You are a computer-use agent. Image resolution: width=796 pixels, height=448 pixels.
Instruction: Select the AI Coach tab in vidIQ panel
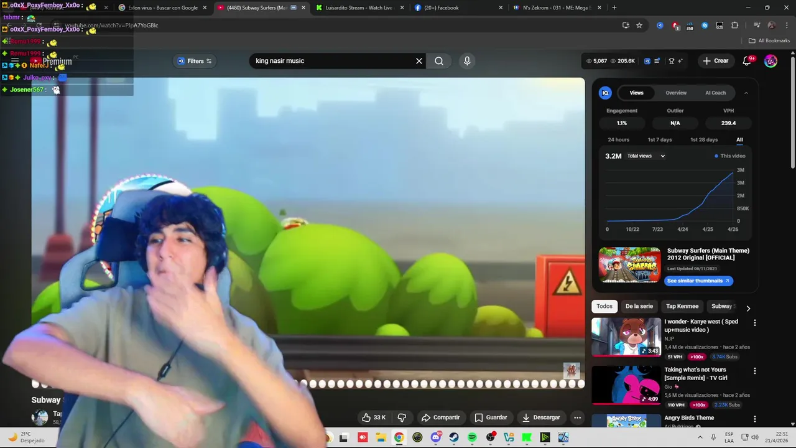point(715,93)
